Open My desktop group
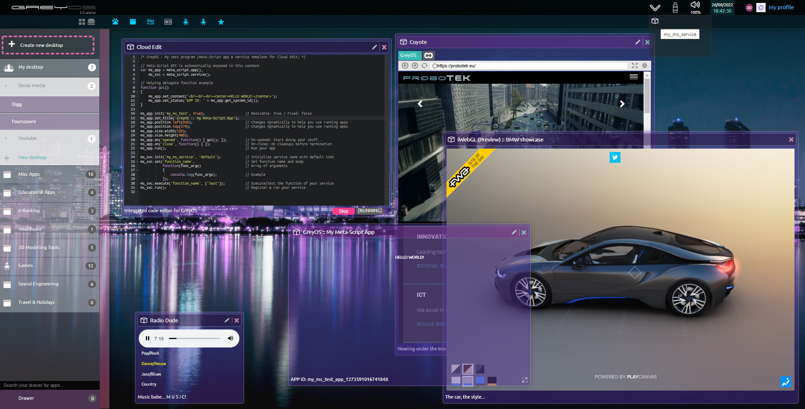This screenshot has width=805, height=409. pyautogui.click(x=49, y=67)
